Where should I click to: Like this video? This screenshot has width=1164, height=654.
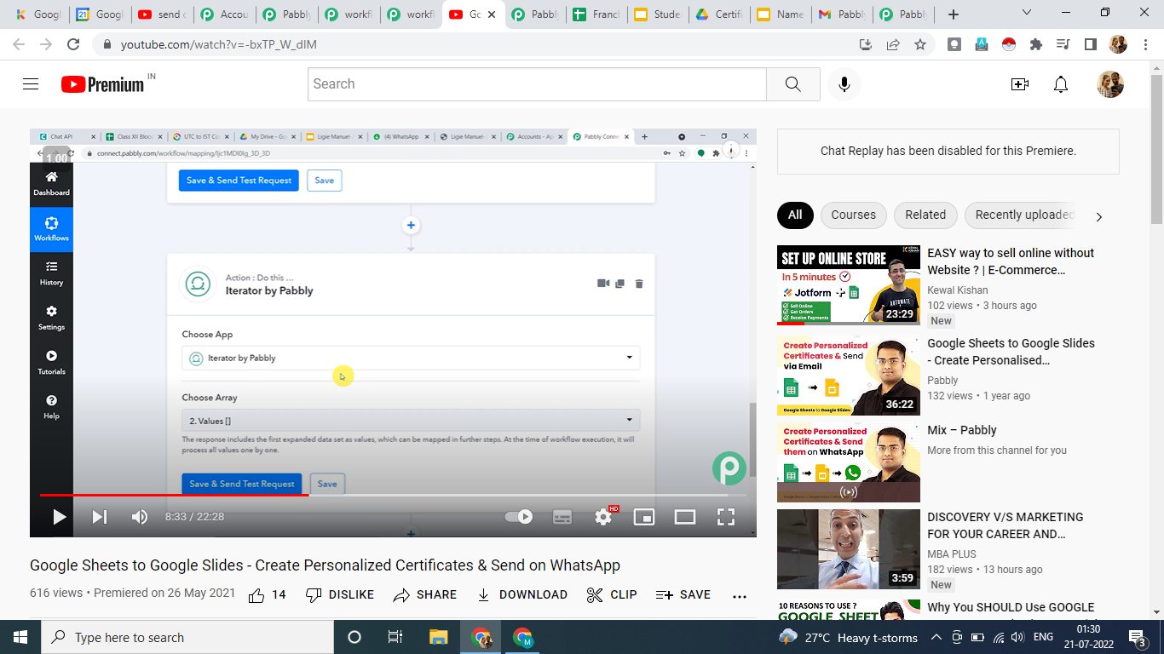(267, 595)
